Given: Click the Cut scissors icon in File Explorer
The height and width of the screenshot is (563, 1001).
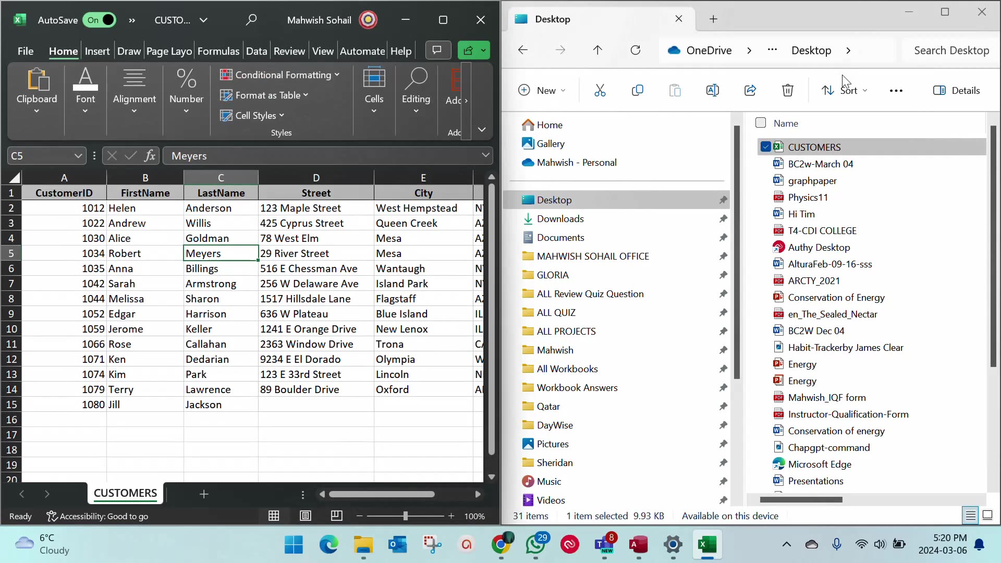Looking at the screenshot, I should (600, 91).
